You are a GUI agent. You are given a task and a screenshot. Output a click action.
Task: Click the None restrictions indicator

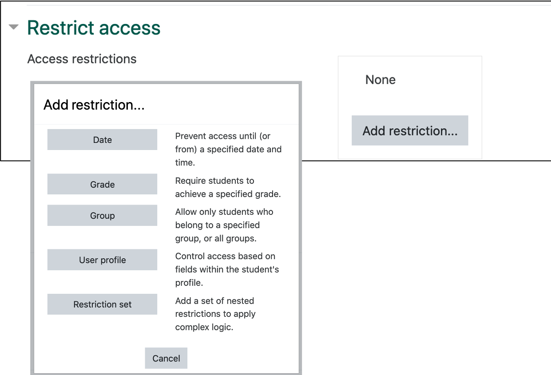(380, 79)
